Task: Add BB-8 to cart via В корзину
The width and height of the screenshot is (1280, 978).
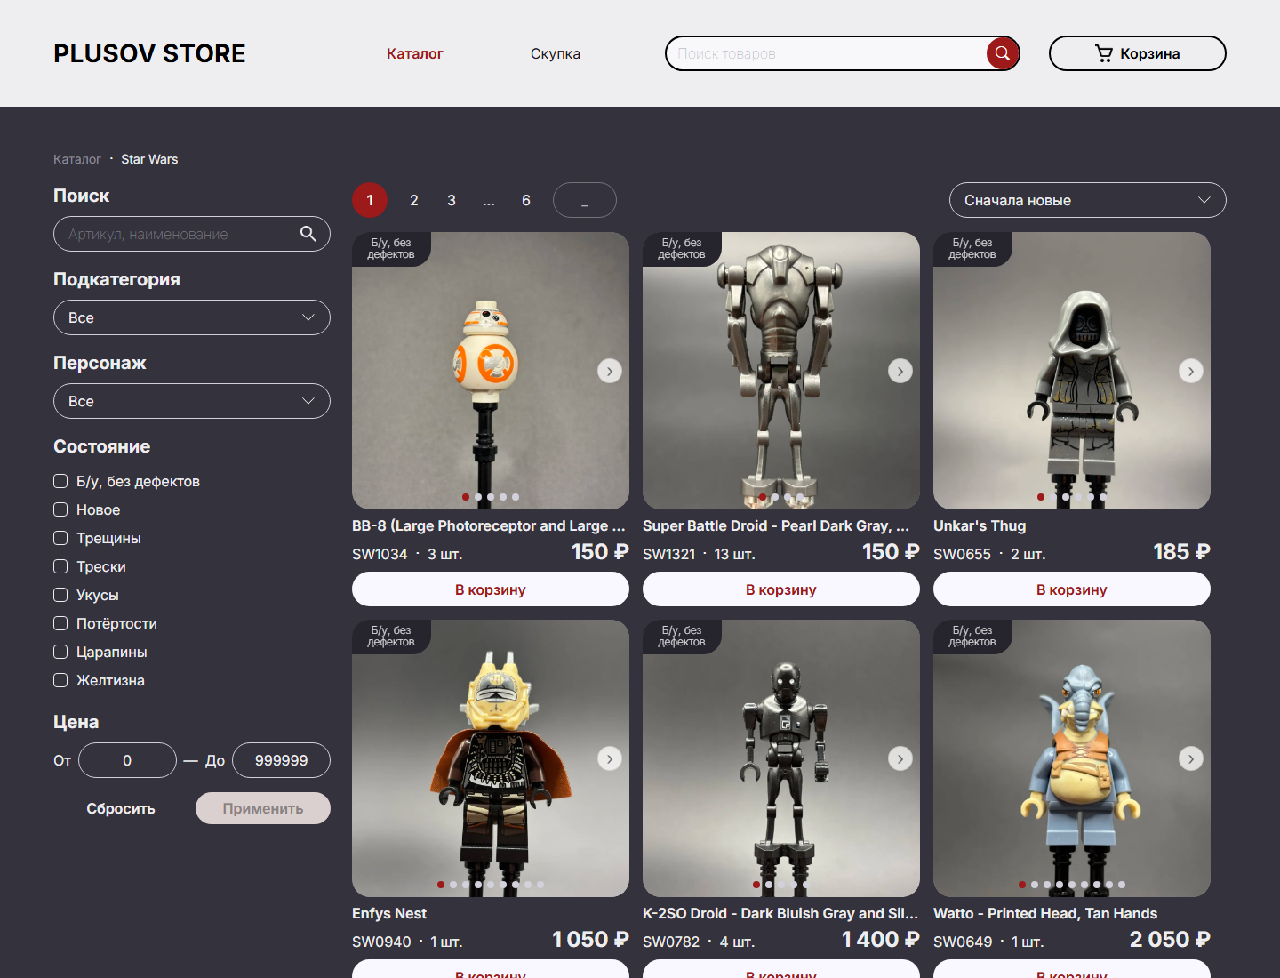Action: (491, 589)
